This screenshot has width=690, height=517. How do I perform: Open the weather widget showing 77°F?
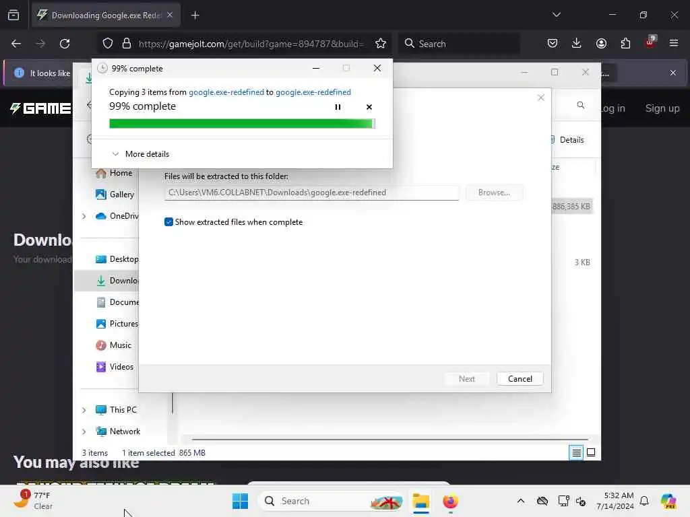33,501
